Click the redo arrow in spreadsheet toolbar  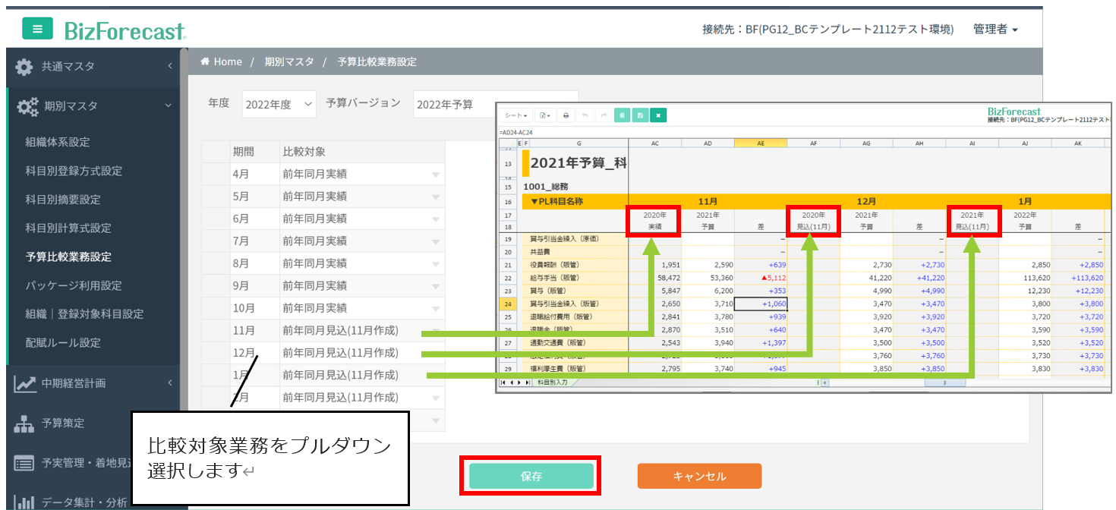tap(603, 115)
